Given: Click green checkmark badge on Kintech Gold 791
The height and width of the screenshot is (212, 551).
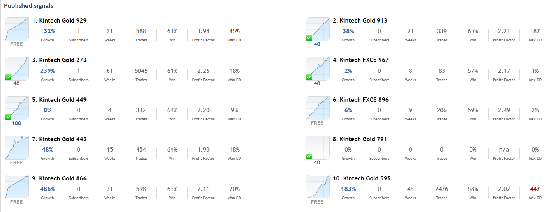Looking at the screenshot, I should (309, 156).
